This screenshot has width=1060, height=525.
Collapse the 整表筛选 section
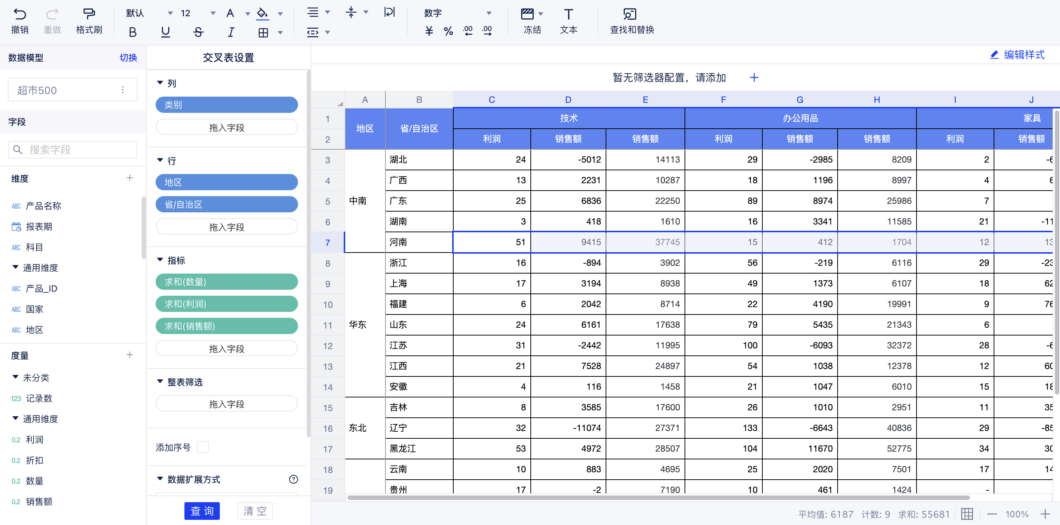point(160,382)
